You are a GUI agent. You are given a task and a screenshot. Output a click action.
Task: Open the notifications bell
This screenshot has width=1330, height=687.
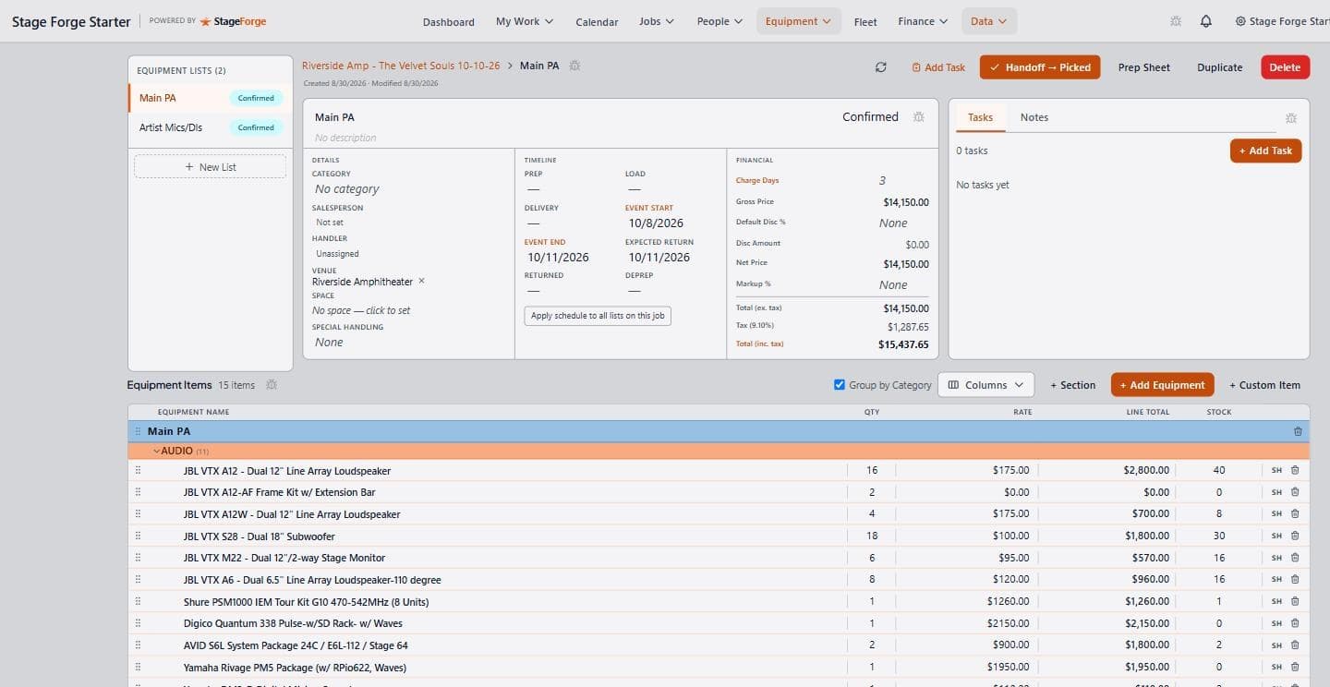1206,21
